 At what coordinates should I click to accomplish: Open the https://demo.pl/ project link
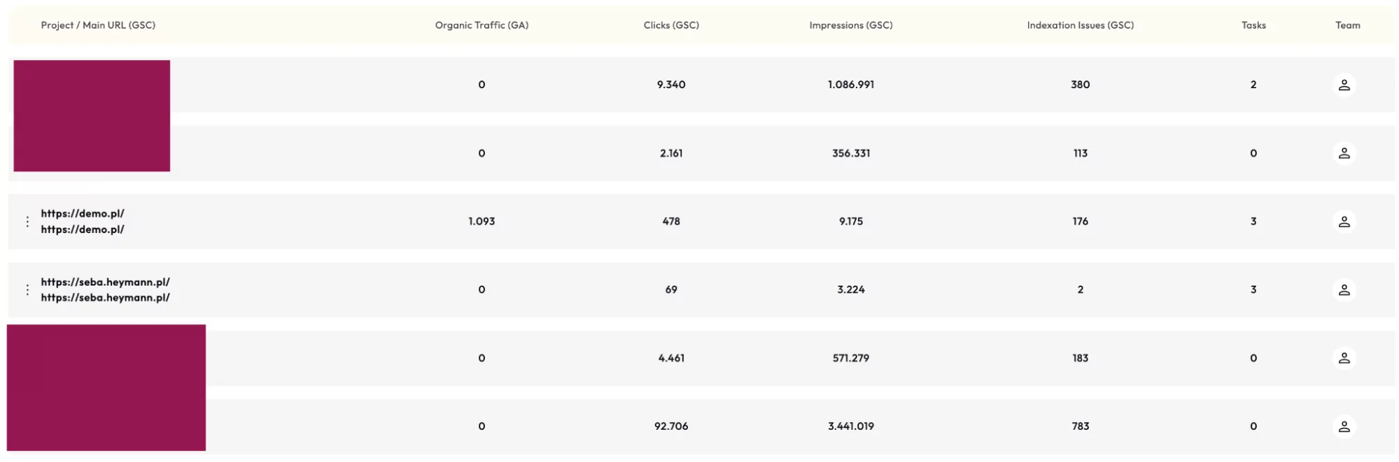(x=83, y=213)
